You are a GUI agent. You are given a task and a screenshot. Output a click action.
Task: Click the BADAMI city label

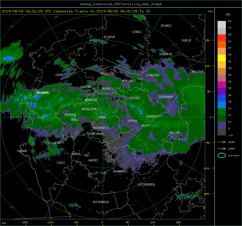[x=106, y=89]
